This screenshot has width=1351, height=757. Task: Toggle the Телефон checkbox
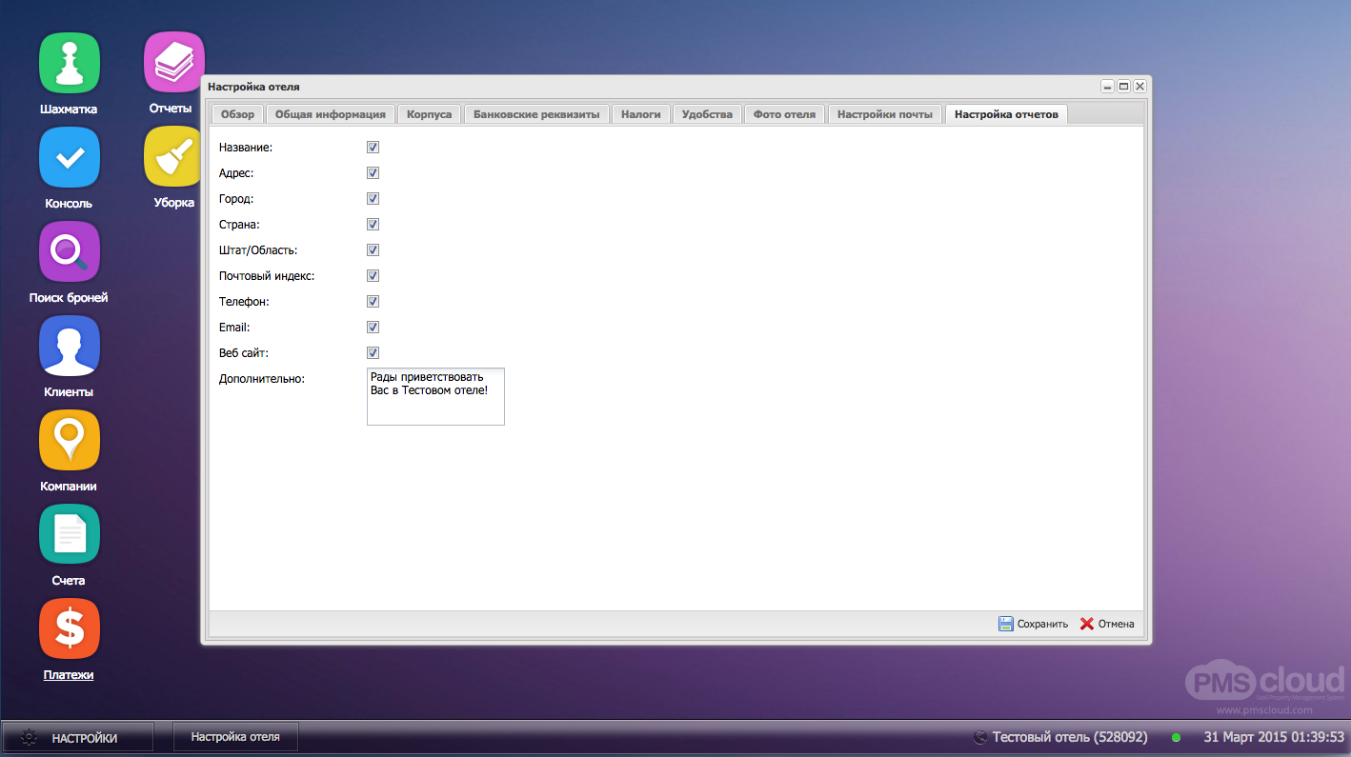(373, 302)
